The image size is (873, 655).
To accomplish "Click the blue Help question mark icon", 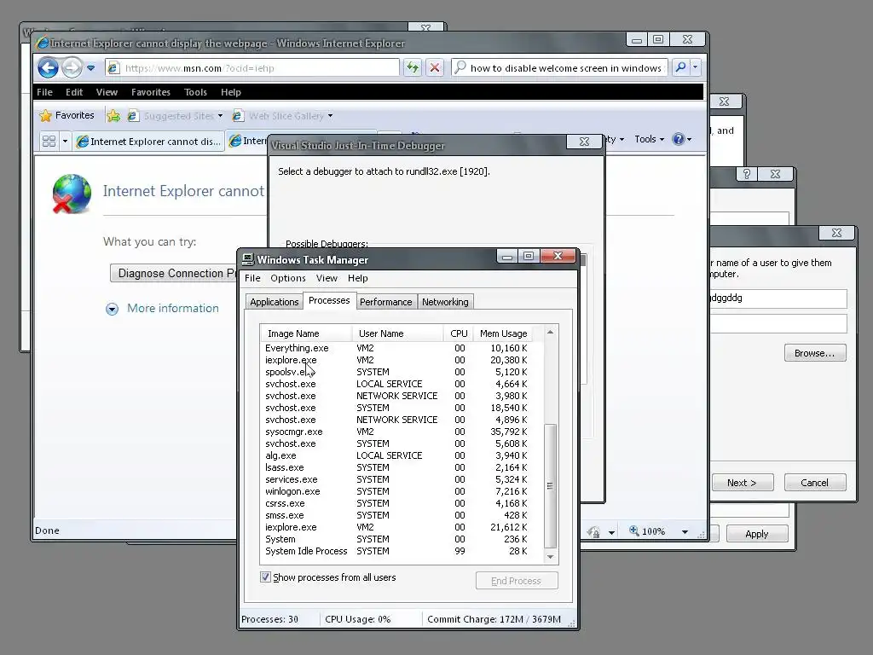I will [678, 139].
